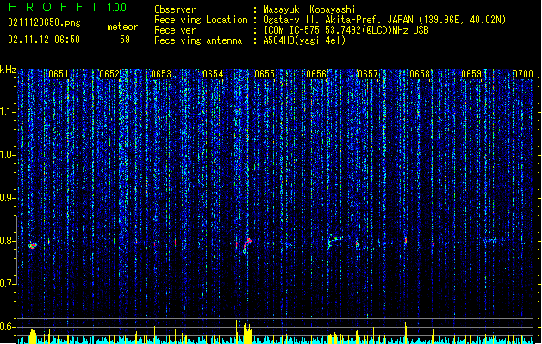Click the 0653 time marker
This screenshot has width=542, height=344.
point(161,74)
